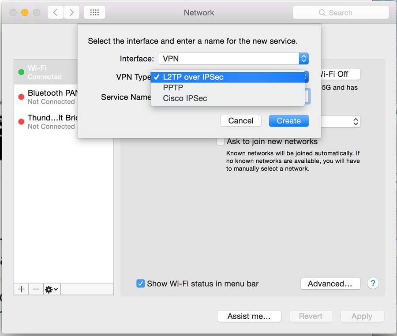Click the yellow minimize window button
This screenshot has width=397, height=336.
(x=25, y=12)
